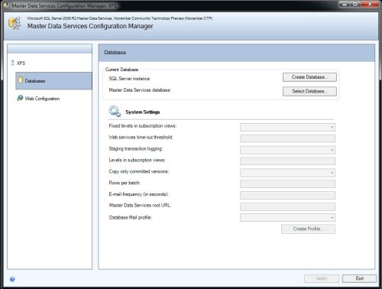Click the Exit button

tap(359, 278)
